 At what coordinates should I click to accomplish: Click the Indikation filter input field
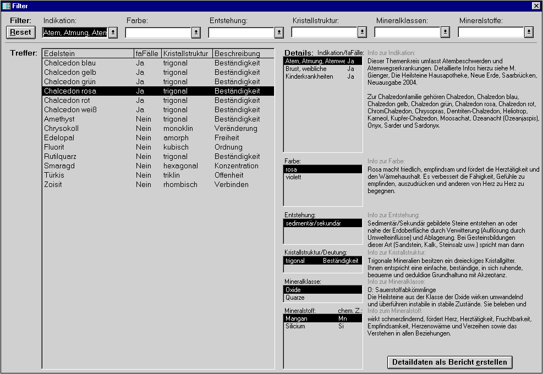tap(75, 32)
